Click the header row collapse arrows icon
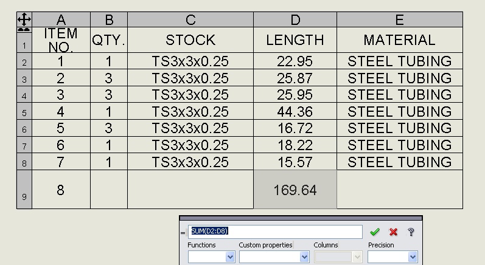The width and height of the screenshot is (485, 265). click(24, 30)
